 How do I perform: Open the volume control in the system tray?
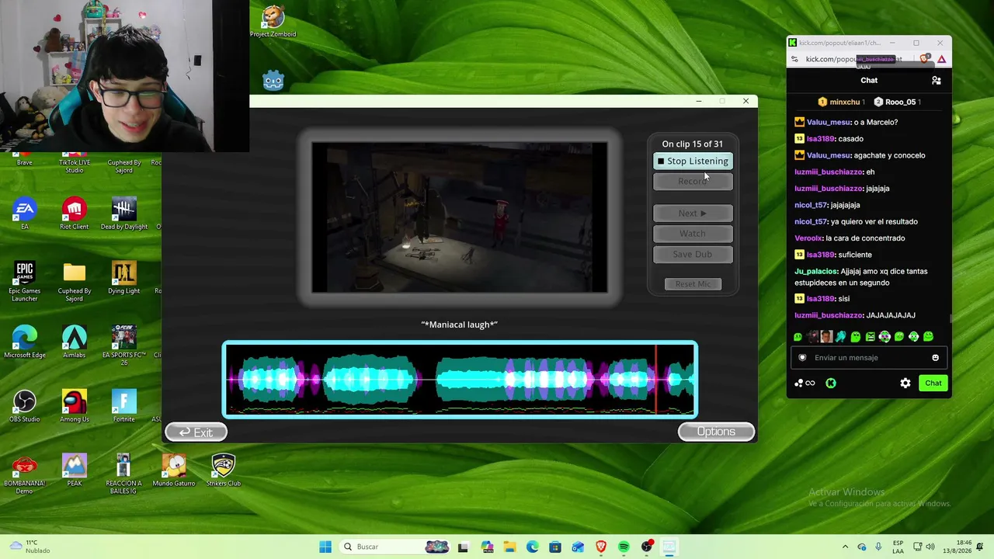pos(932,547)
